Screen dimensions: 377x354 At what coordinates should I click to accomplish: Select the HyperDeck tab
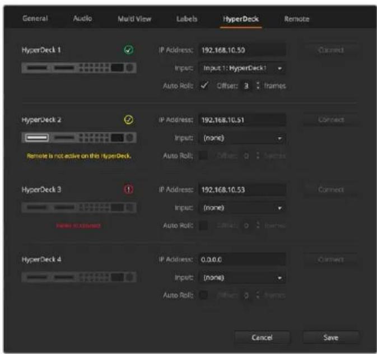241,19
